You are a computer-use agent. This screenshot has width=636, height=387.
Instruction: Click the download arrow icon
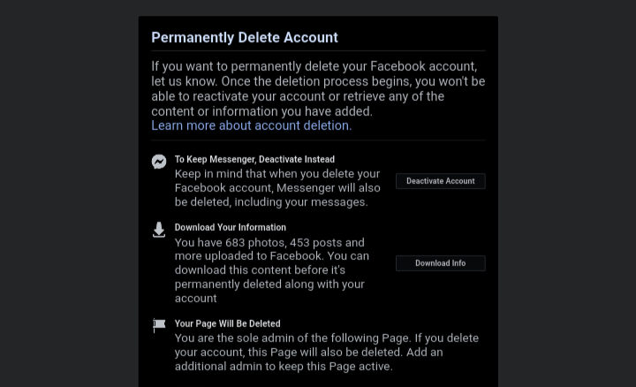pyautogui.click(x=159, y=230)
